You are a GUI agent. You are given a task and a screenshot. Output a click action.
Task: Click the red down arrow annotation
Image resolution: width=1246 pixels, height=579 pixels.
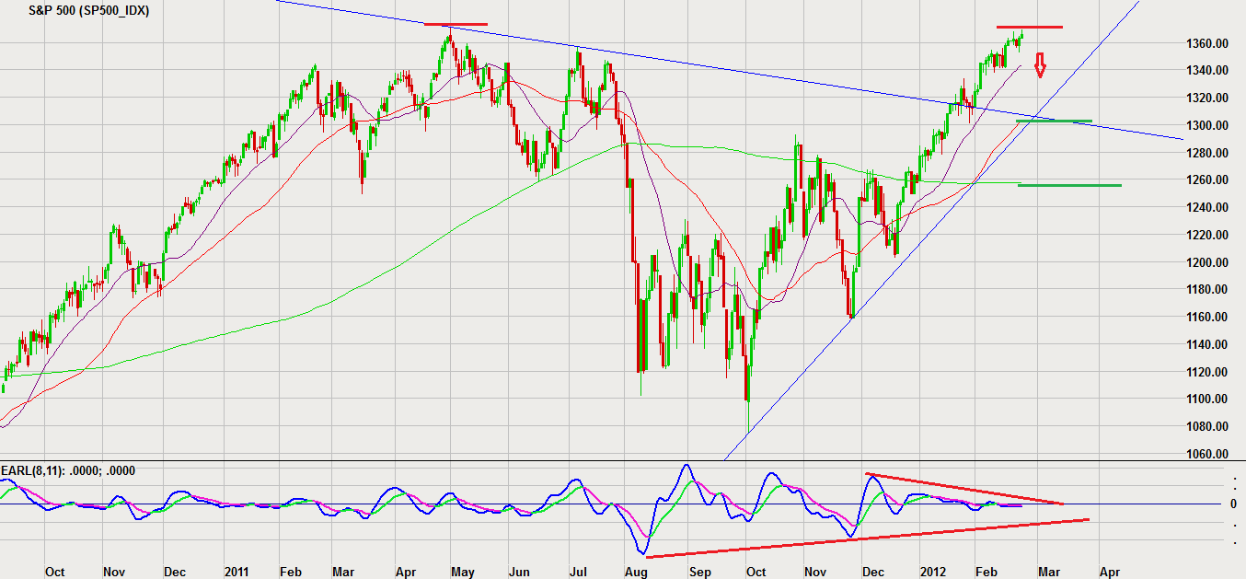pyautogui.click(x=1041, y=66)
